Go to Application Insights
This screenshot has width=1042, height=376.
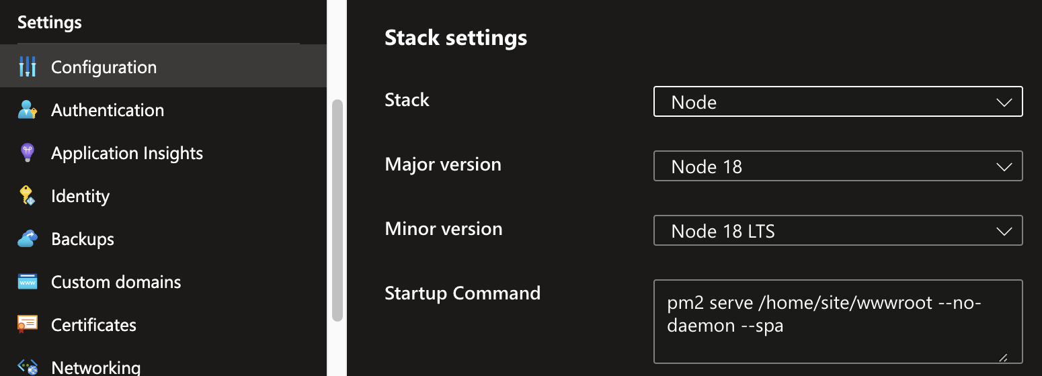coord(127,153)
